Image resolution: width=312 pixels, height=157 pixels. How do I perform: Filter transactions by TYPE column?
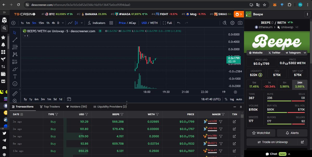pos(56,114)
